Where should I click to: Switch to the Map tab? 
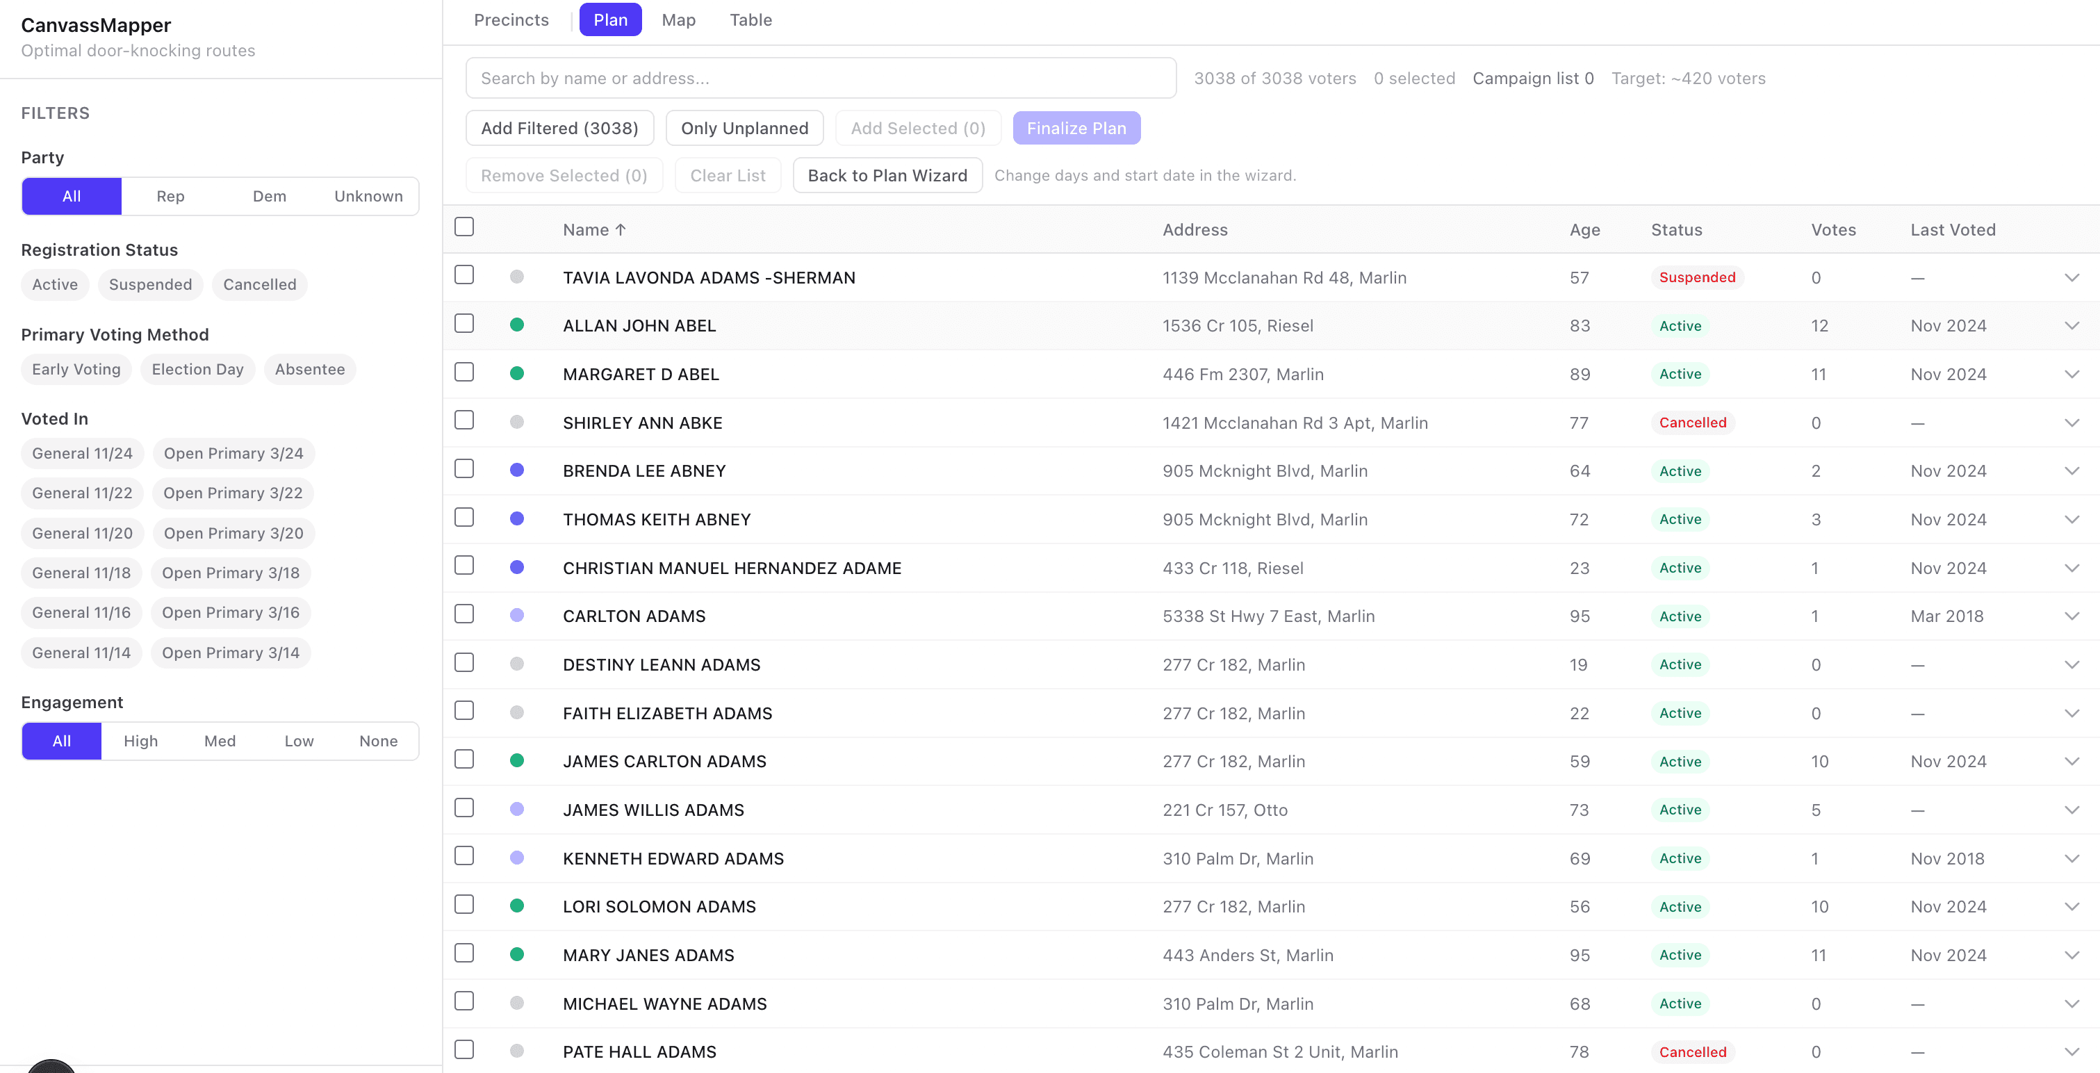pos(678,19)
